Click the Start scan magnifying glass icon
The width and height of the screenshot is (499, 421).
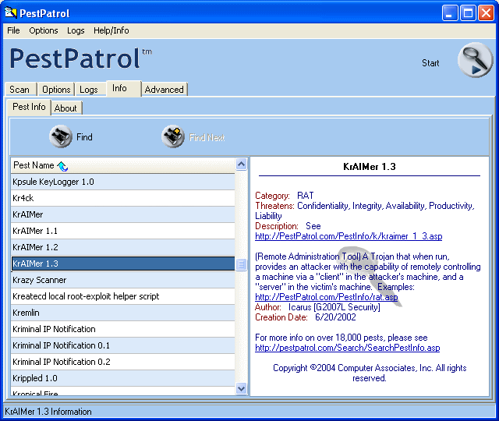[475, 59]
